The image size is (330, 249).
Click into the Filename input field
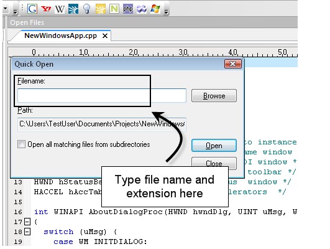[x=102, y=96]
